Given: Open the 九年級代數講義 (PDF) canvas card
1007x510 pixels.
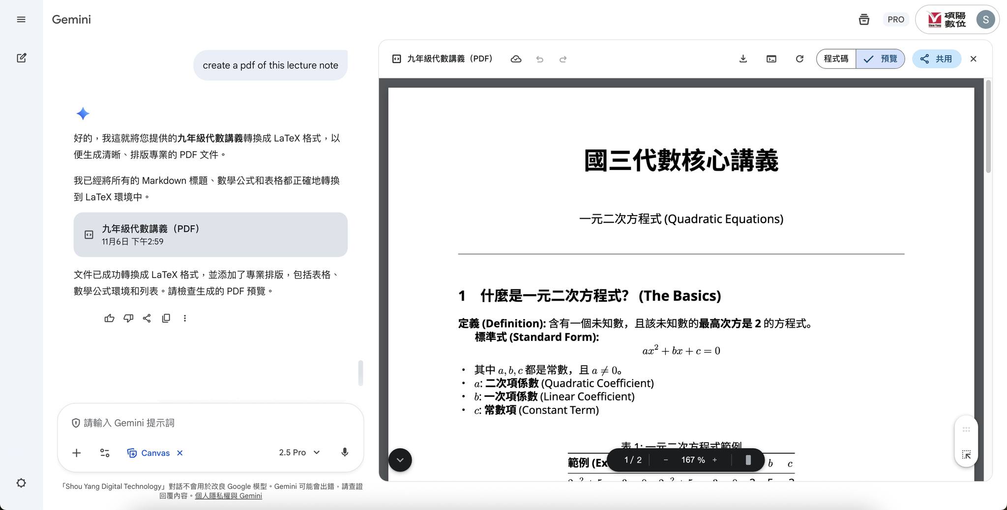Looking at the screenshot, I should tap(210, 234).
